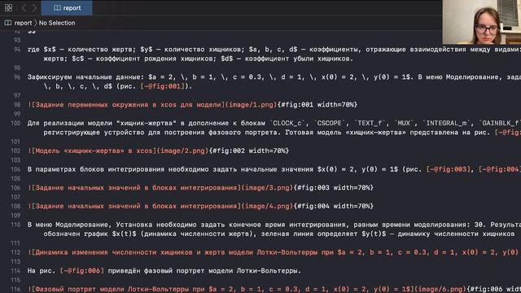The width and height of the screenshot is (521, 293).
Task: Click the [-@fig:001] reference on line 96
Action: (x=162, y=86)
